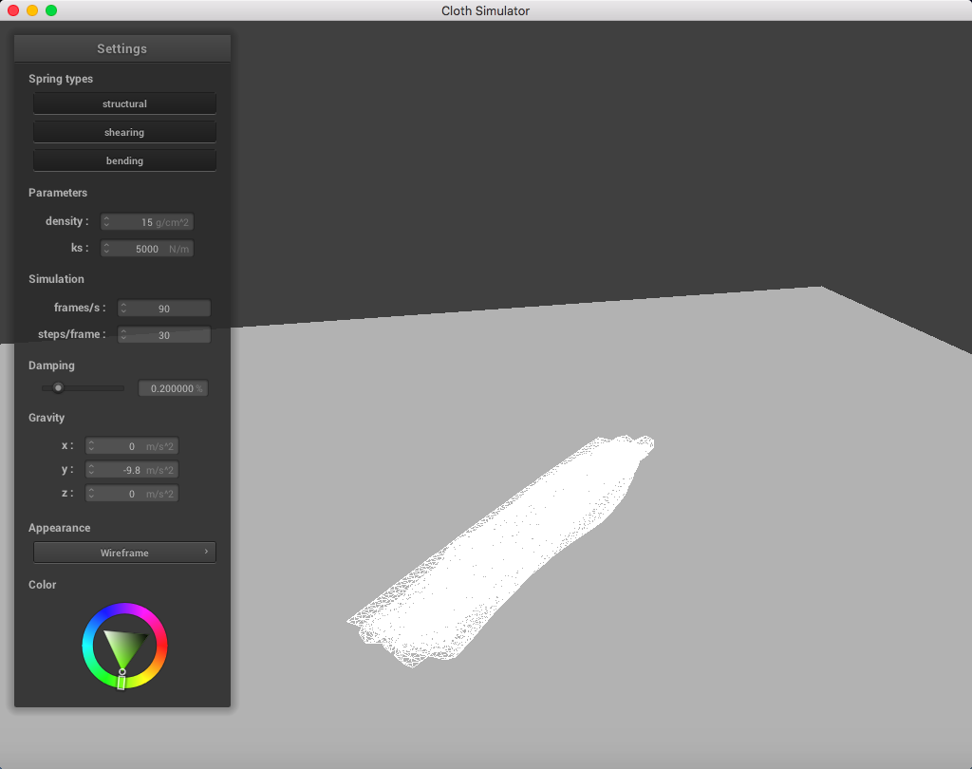This screenshot has width=972, height=769.
Task: Toggle the shearing spring type
Action: click(x=124, y=132)
